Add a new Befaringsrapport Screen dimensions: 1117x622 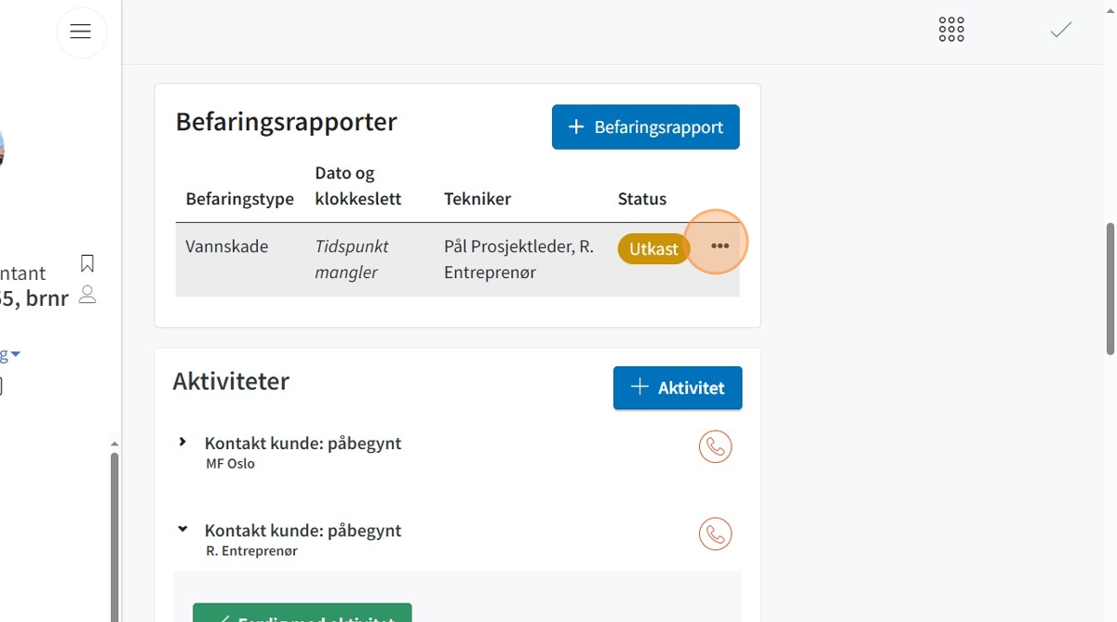pos(645,126)
